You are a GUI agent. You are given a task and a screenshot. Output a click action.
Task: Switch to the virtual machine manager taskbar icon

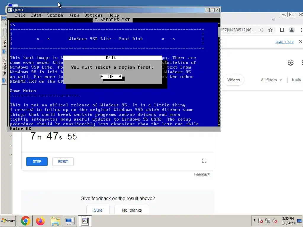click(x=70, y=220)
